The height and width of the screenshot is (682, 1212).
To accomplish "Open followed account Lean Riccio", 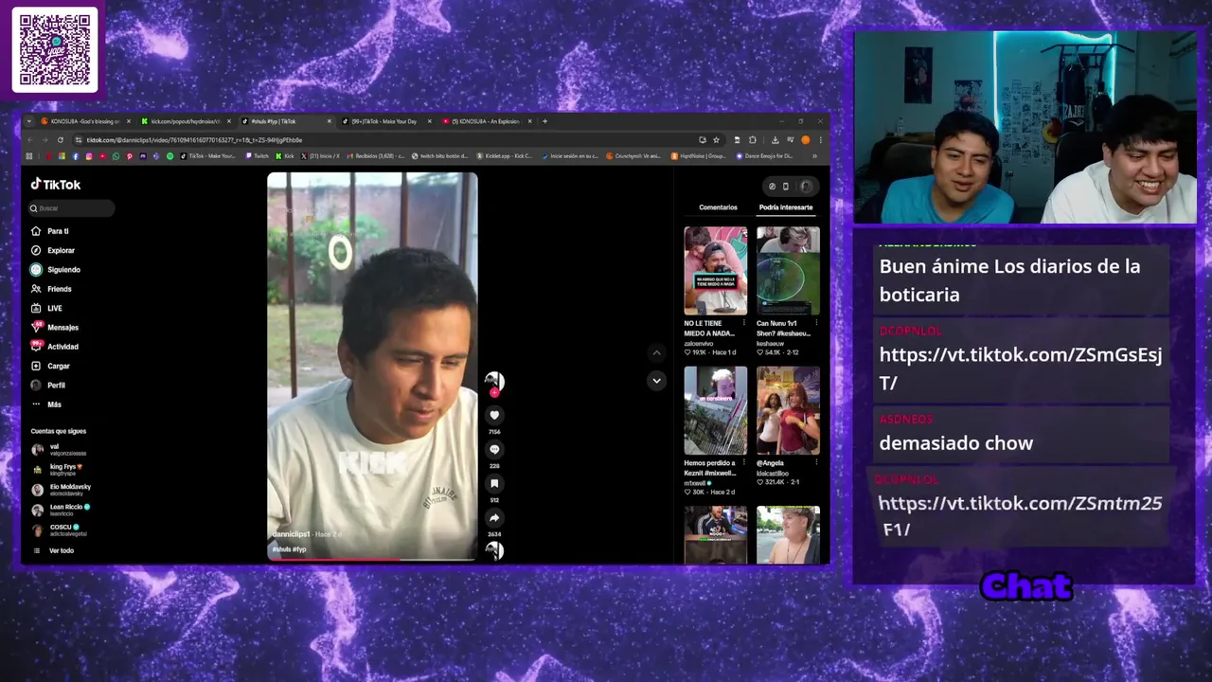I will coord(62,510).
